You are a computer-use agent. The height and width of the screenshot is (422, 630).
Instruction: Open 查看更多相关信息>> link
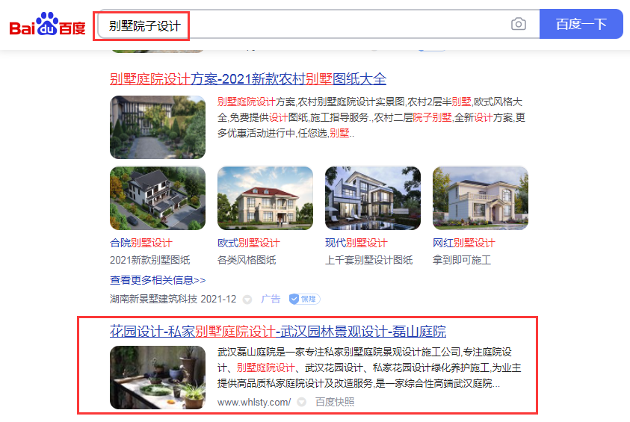tap(158, 280)
